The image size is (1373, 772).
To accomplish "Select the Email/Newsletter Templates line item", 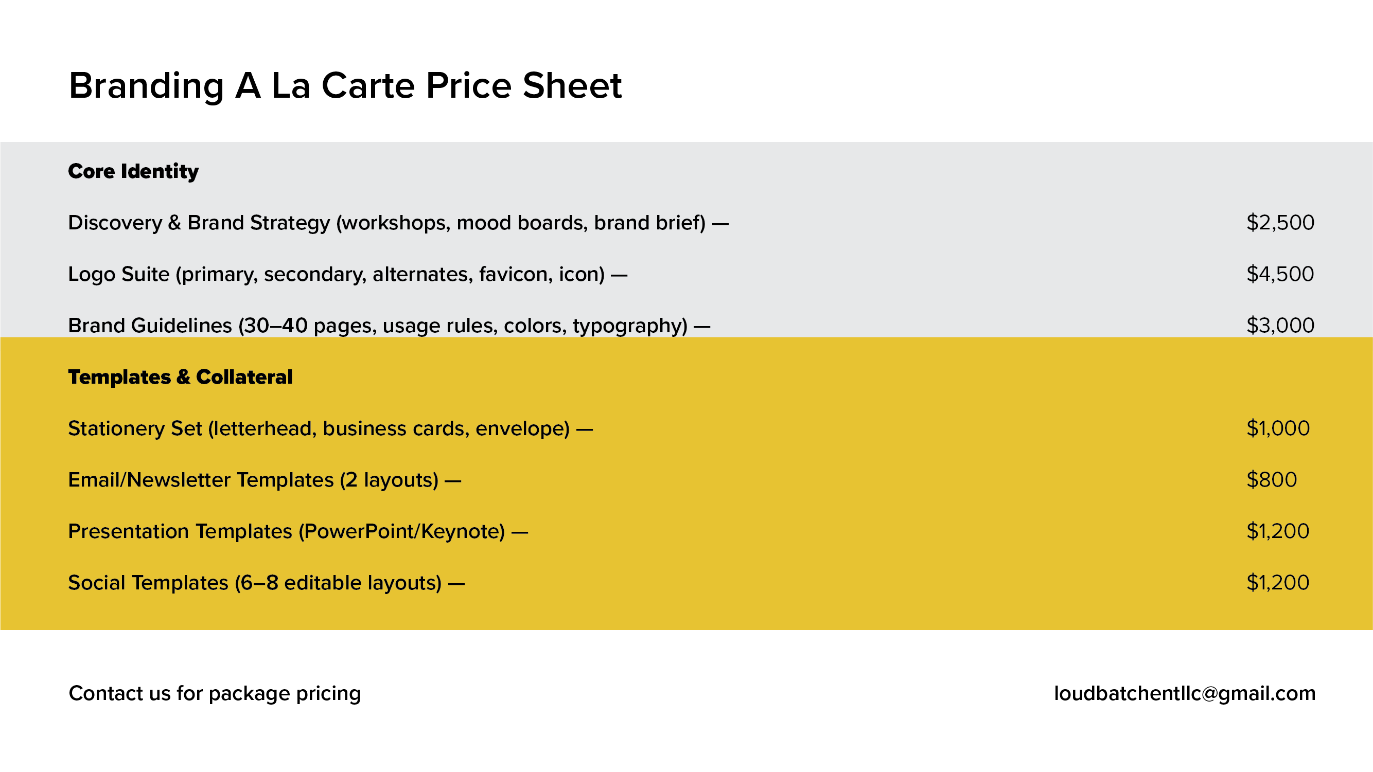I will coord(265,480).
